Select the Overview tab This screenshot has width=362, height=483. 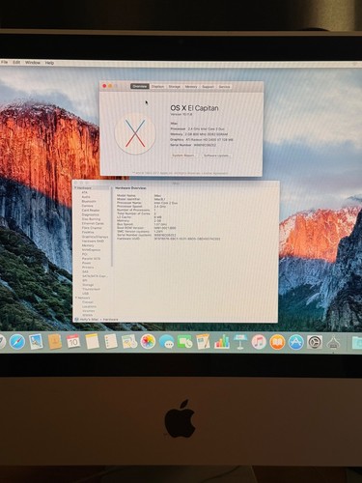click(x=140, y=86)
